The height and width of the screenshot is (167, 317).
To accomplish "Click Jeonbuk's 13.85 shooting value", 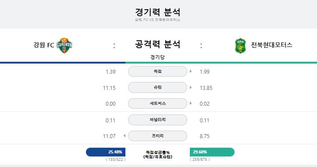I will point(206,88).
